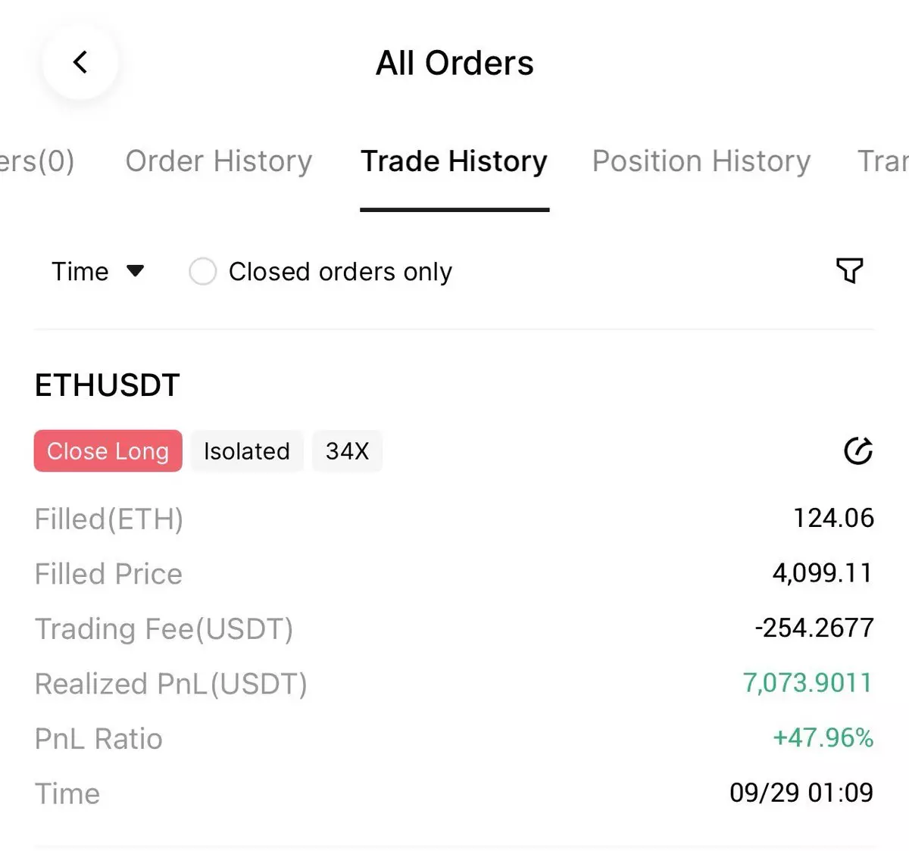Switch to Order History tab
Viewport: 909px width, 851px height.
point(219,161)
